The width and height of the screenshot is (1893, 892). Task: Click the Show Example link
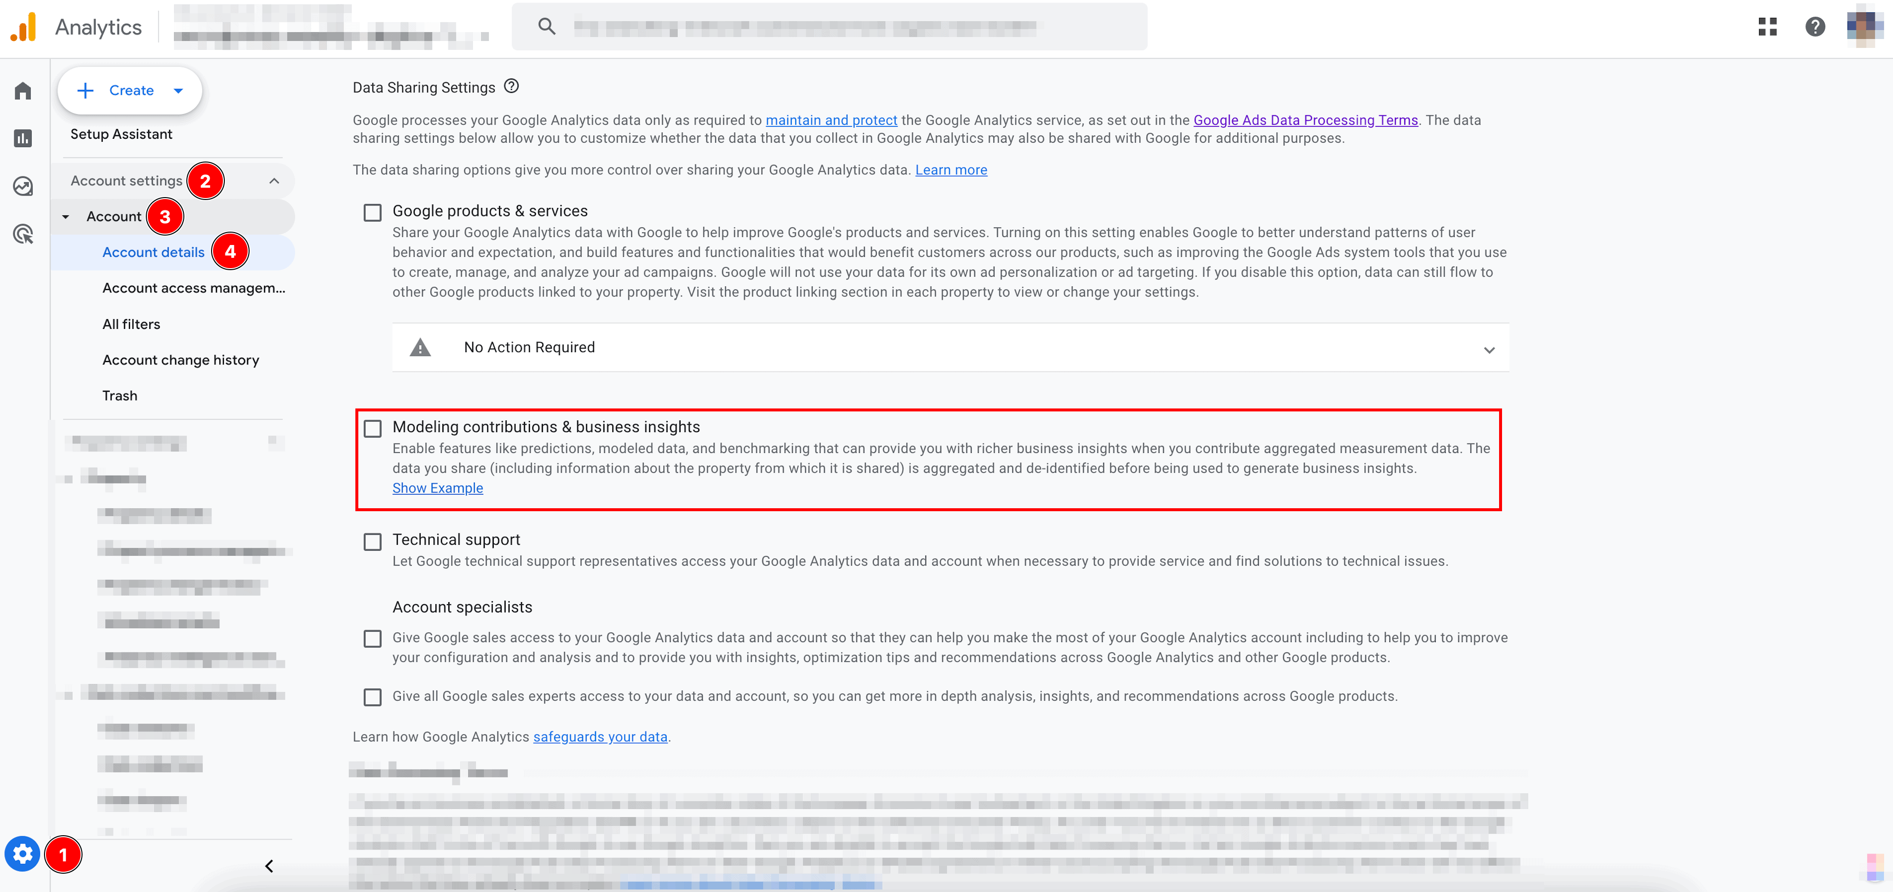click(437, 488)
